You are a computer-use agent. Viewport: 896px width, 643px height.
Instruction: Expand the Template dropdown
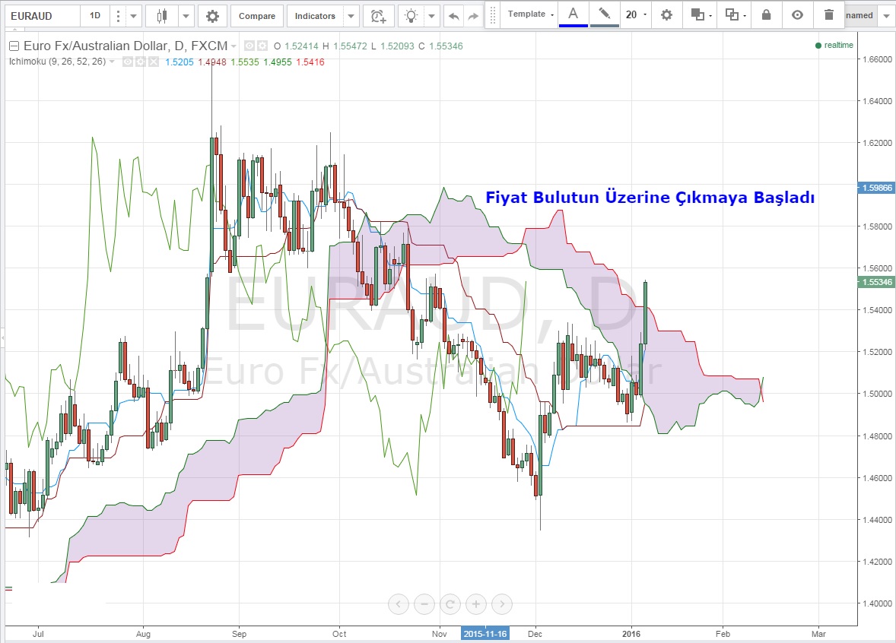[530, 14]
